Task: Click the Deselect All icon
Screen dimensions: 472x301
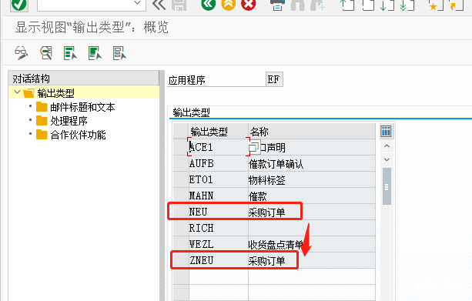Action: (119, 53)
